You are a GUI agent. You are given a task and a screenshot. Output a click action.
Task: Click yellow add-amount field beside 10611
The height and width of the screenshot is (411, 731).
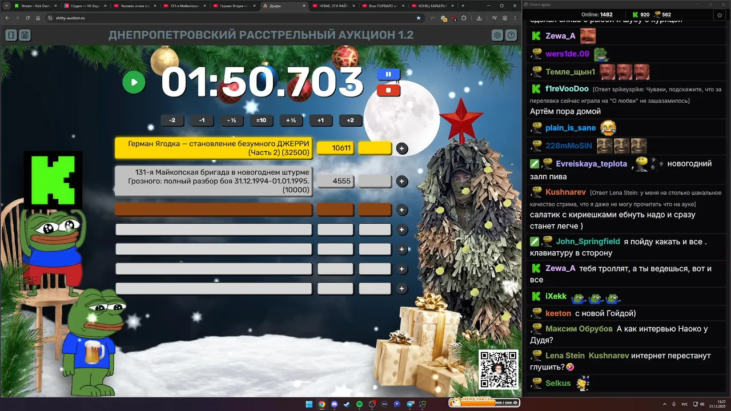click(x=375, y=148)
